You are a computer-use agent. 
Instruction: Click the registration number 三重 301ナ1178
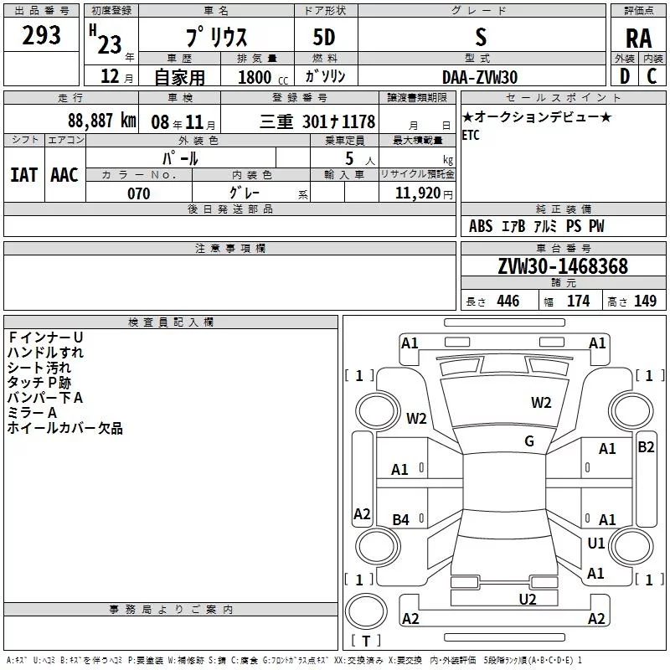click(317, 121)
